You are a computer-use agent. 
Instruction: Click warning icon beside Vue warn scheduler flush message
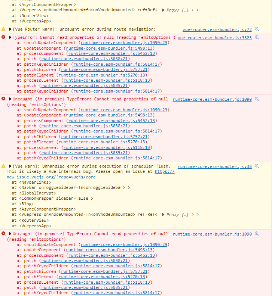coord(3,166)
